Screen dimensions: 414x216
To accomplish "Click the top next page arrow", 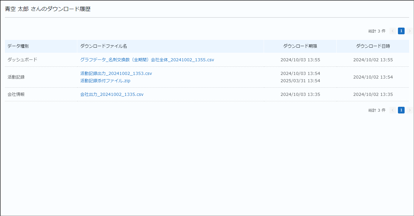I will (x=410, y=31).
